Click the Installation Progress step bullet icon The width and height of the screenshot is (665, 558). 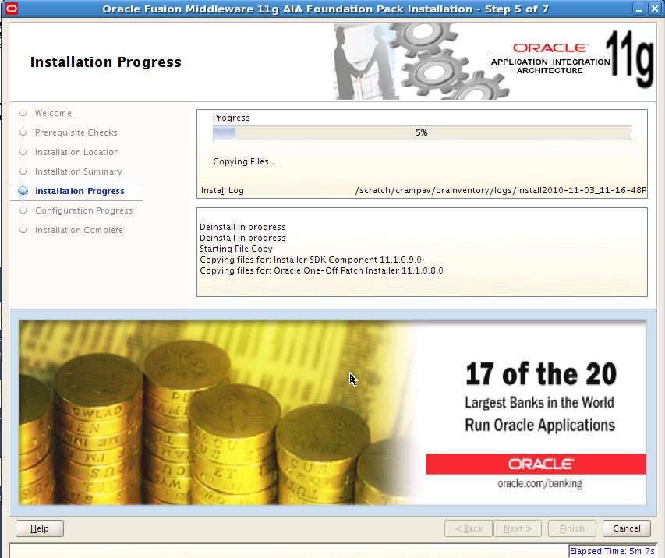(23, 191)
